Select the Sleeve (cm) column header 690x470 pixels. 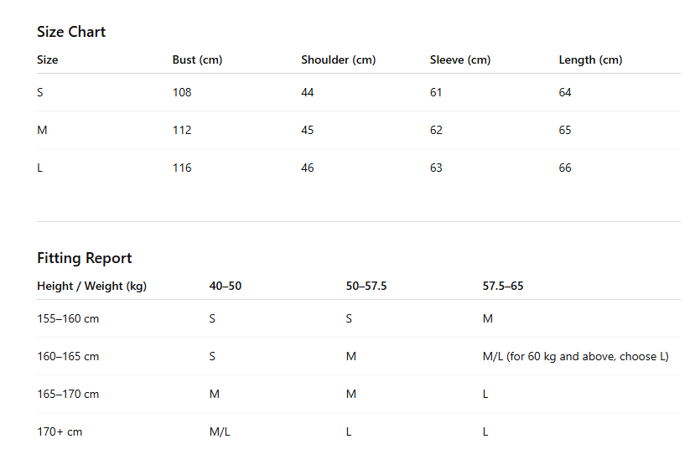pos(460,59)
